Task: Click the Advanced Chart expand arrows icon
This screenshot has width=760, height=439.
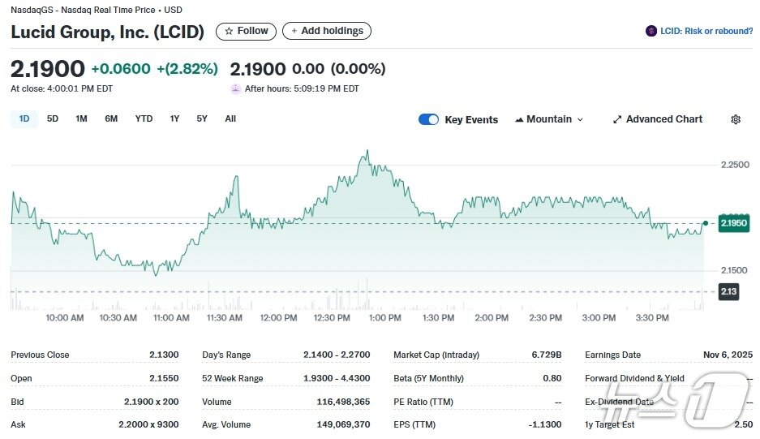Action: [x=617, y=119]
